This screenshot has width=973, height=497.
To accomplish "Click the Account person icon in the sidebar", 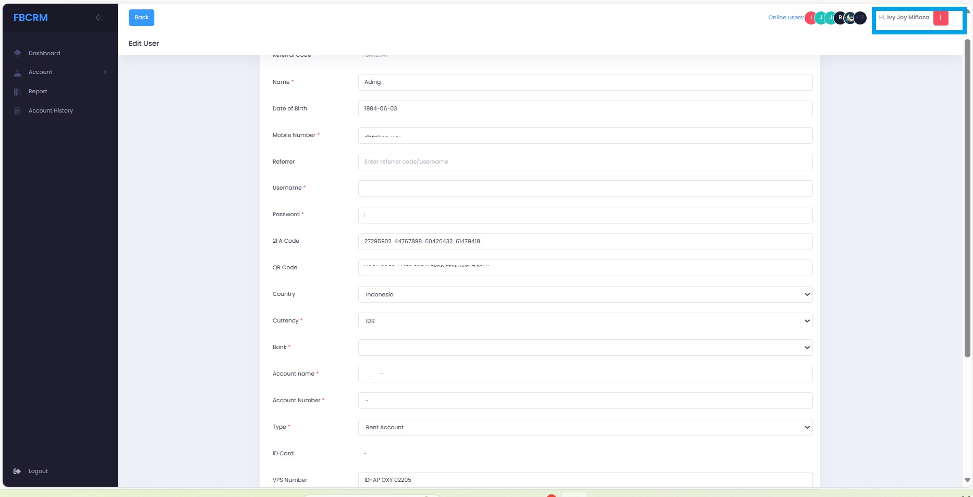I will click(17, 72).
